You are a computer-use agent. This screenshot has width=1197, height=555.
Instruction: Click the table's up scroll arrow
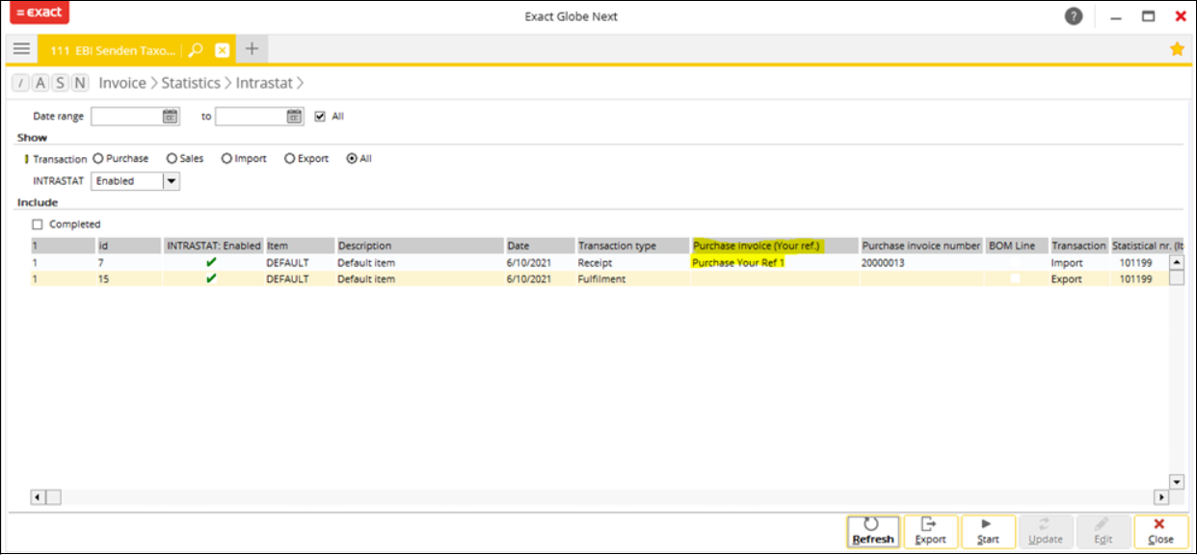pos(1176,262)
